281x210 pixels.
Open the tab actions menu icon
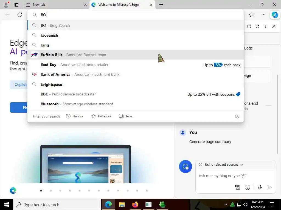(16, 5)
